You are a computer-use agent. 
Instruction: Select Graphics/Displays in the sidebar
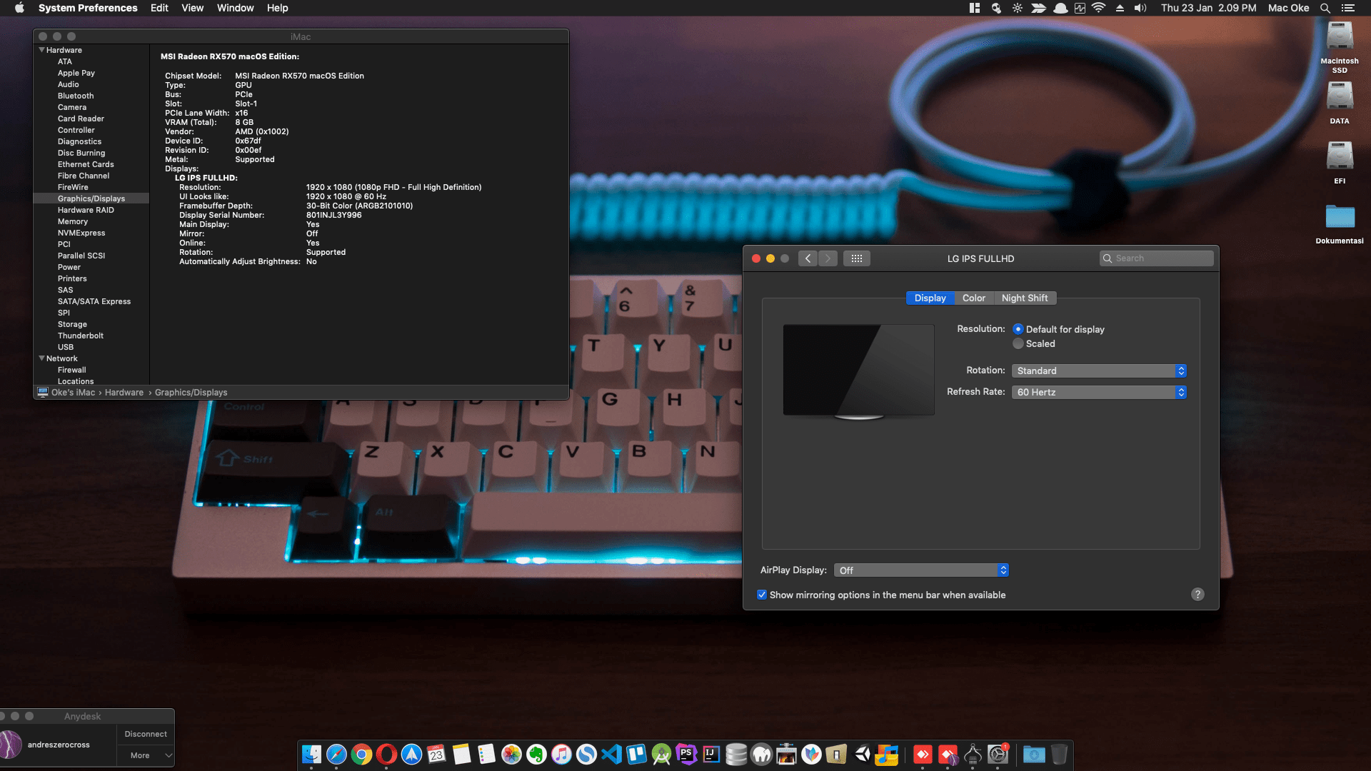coord(91,198)
